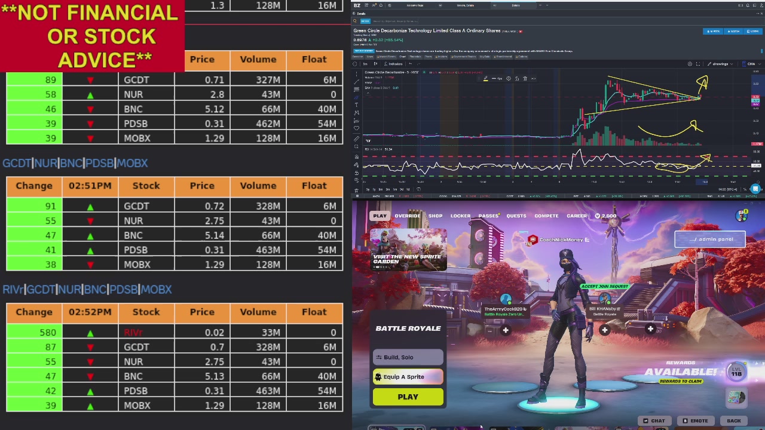Switch to the Welcome Page tab
This screenshot has width=765, height=430.
coord(415,5)
